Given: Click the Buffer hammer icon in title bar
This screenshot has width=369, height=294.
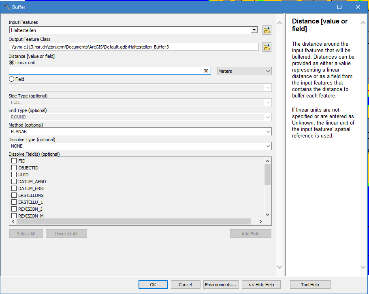Looking at the screenshot, I should point(6,7).
